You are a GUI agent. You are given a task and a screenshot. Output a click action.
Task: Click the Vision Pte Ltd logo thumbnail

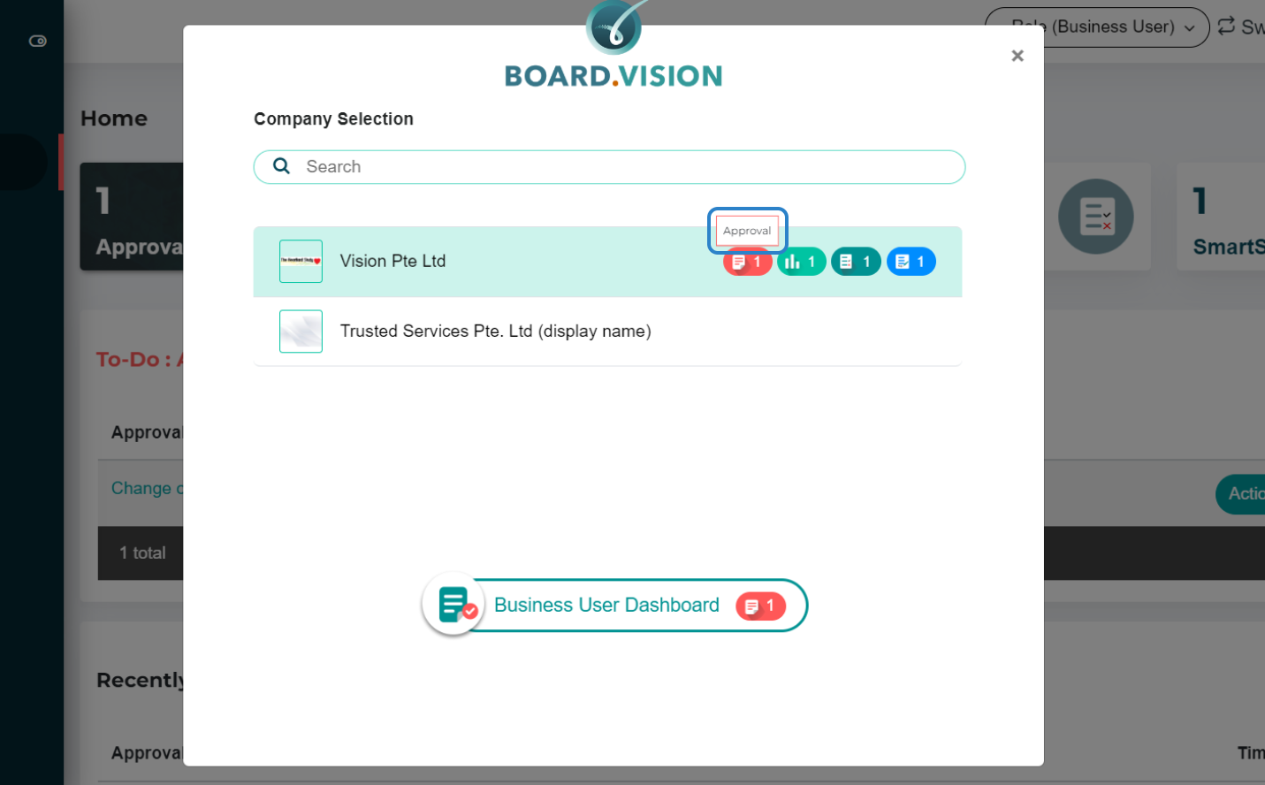301,262
